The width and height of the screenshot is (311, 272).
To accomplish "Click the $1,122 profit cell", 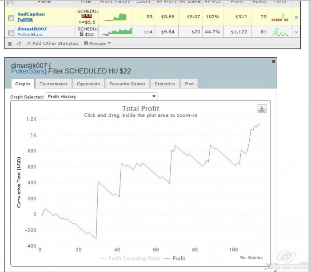I will coord(239,32).
